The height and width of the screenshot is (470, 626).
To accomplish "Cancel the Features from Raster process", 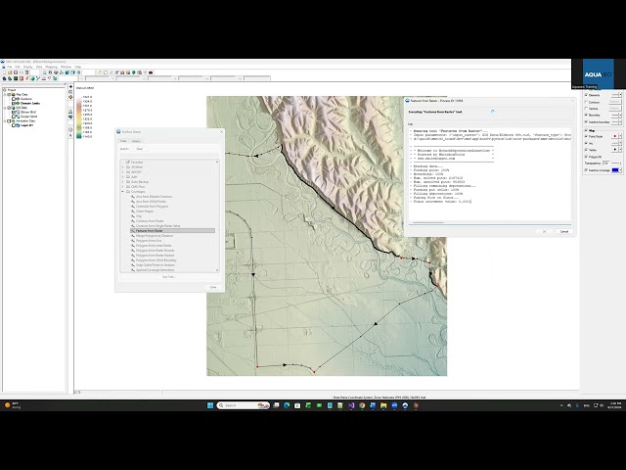I will [x=563, y=231].
